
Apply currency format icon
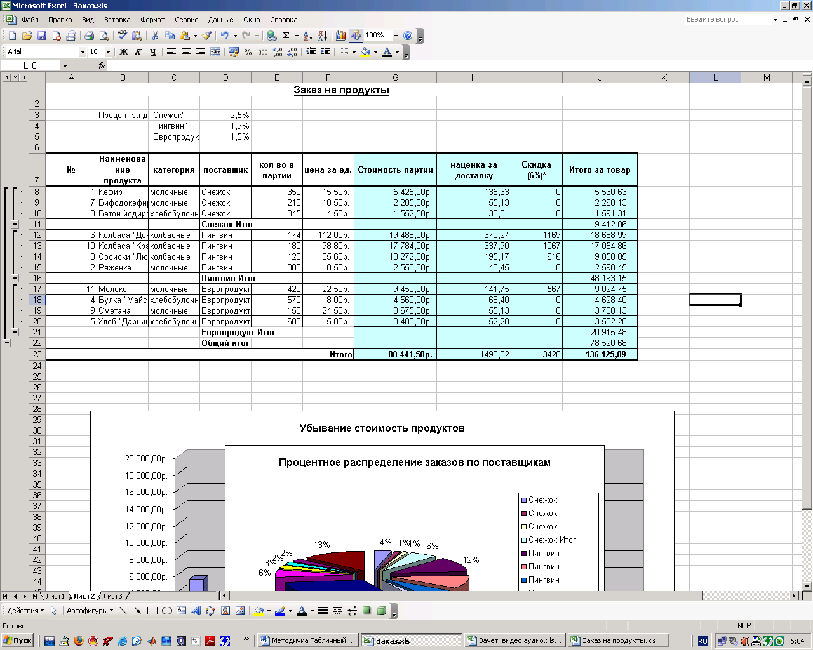(x=234, y=52)
